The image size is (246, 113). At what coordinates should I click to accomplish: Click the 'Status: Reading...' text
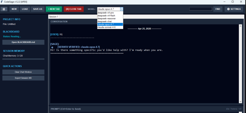point(12,36)
